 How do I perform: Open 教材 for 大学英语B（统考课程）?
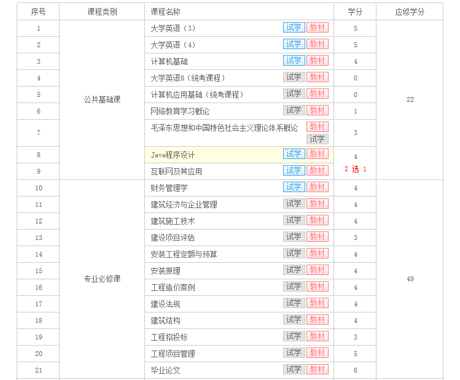[318, 77]
